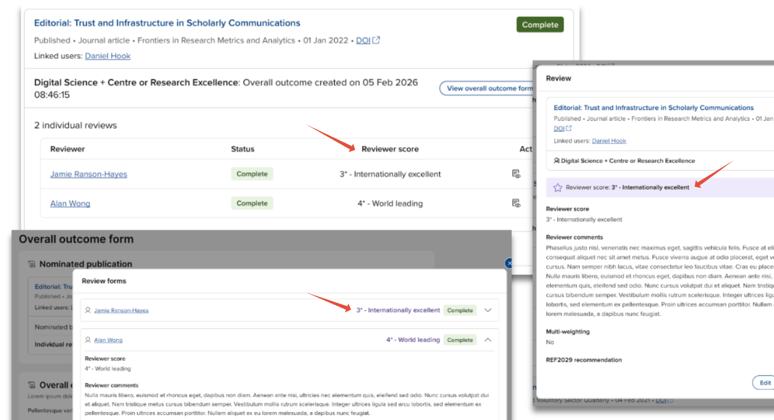Screen dimensions: 774x420
Task: Click the DOI external link icon in Review panel
Action: click(569, 129)
